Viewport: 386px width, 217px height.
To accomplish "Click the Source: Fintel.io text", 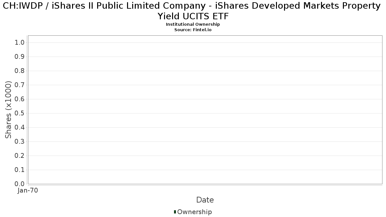I will coord(193,30).
